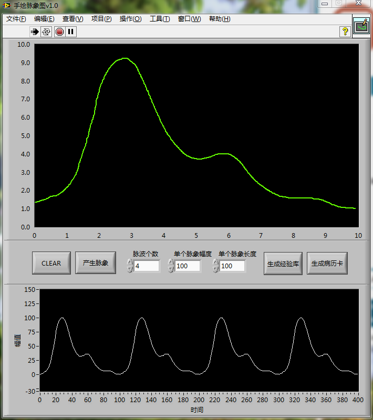This screenshot has height=420, width=373.
Task: Pause execution with the Pause button
Action: [70, 31]
